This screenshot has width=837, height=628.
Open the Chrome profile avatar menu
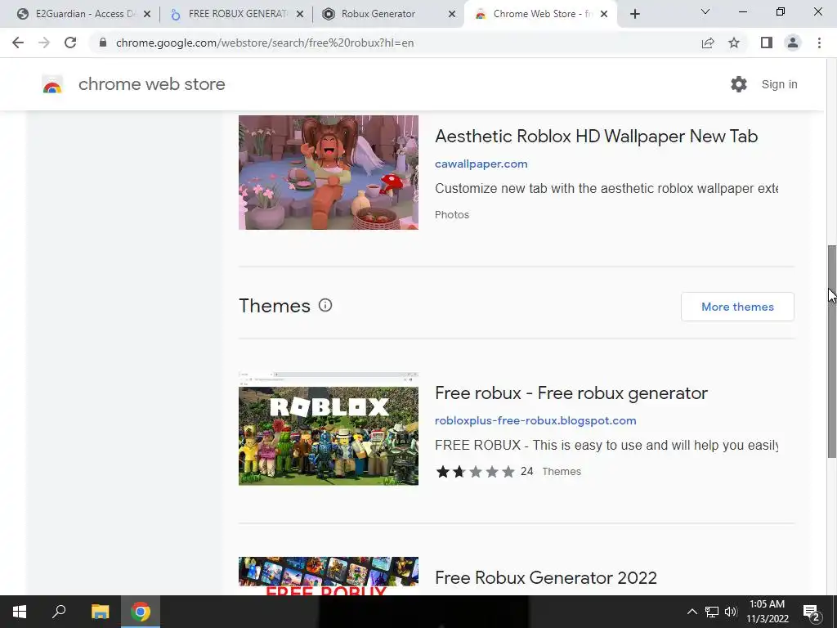point(793,43)
